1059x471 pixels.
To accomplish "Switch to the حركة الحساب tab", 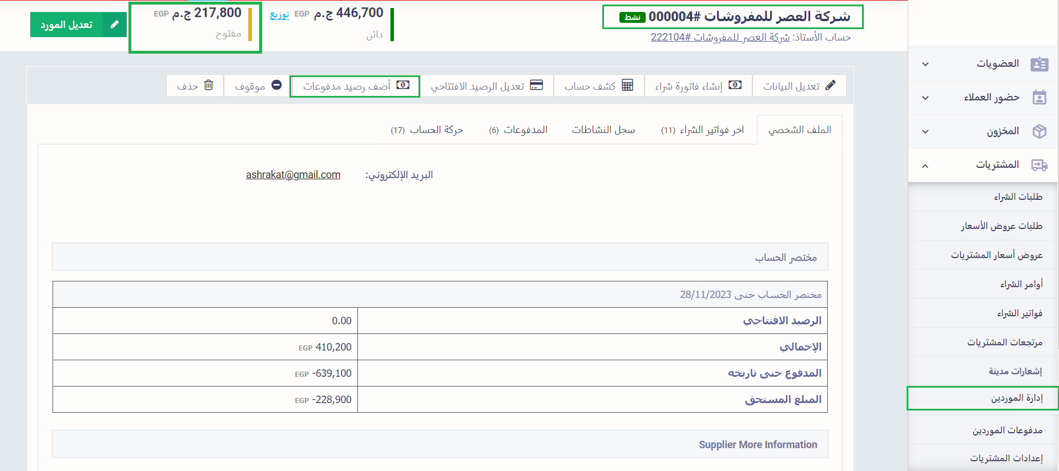I will click(x=427, y=130).
